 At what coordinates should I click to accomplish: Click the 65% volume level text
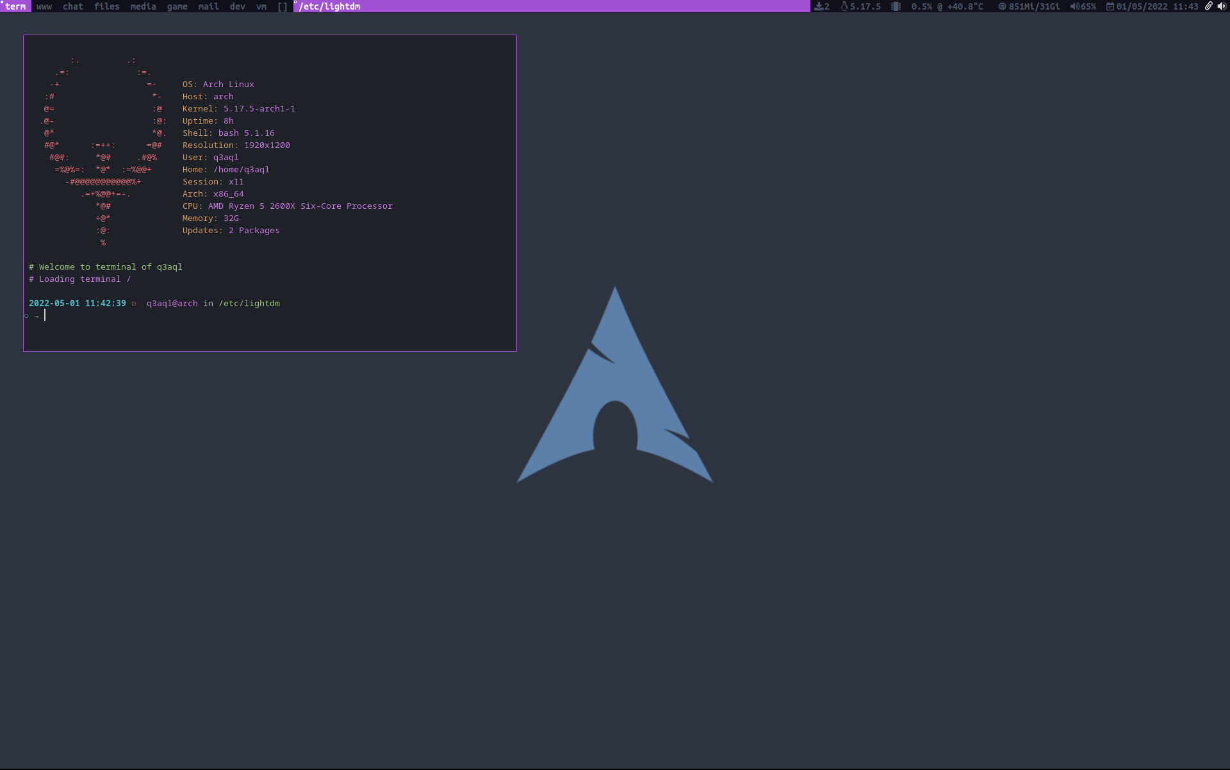[x=1089, y=6]
